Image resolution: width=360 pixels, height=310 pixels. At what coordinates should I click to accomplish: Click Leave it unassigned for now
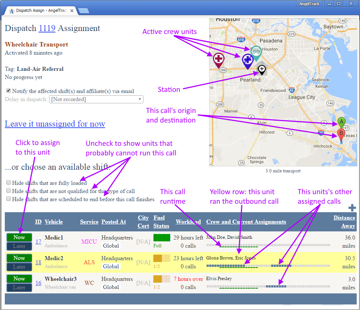tap(55, 124)
